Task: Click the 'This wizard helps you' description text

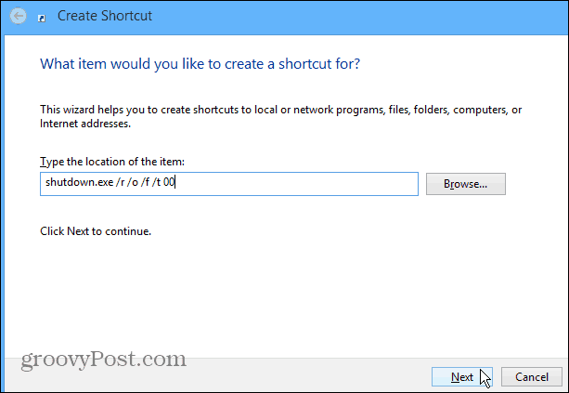Action: click(280, 110)
